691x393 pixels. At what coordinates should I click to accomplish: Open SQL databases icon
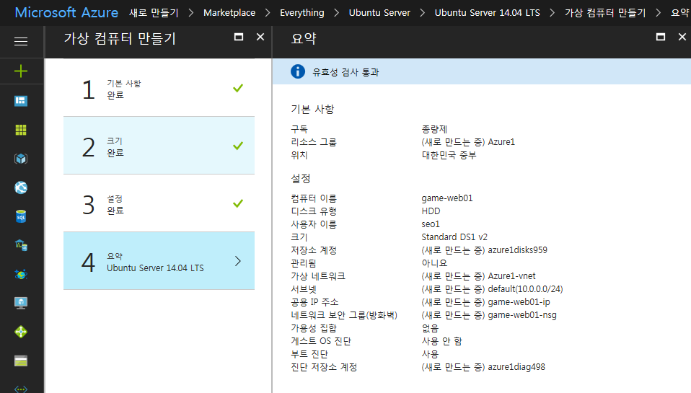pyautogui.click(x=21, y=216)
